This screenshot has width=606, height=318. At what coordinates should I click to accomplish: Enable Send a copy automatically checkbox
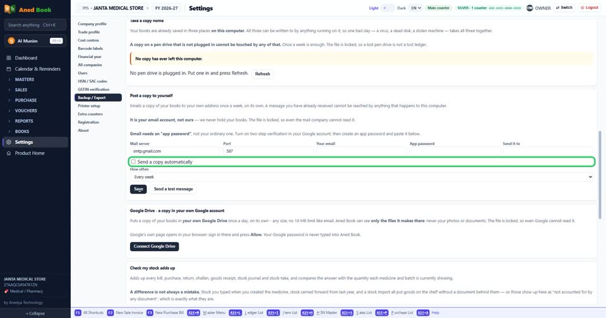[133, 162]
